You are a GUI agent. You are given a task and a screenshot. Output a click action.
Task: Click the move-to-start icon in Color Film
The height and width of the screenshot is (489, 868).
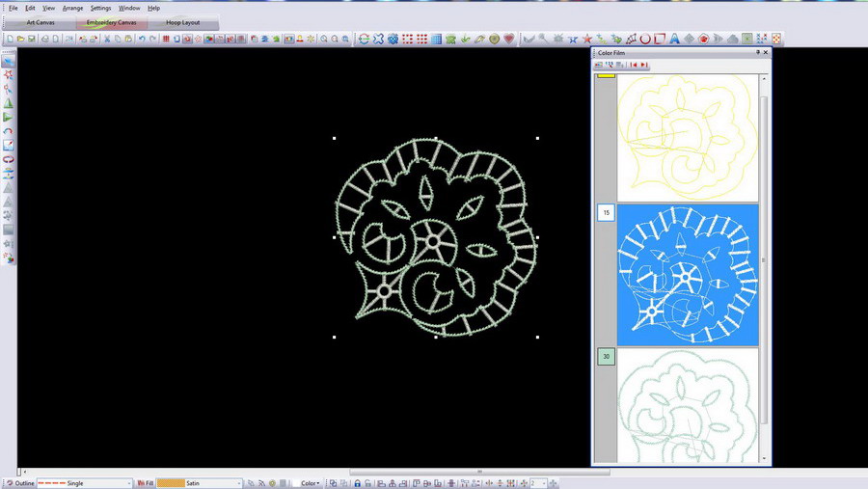634,65
